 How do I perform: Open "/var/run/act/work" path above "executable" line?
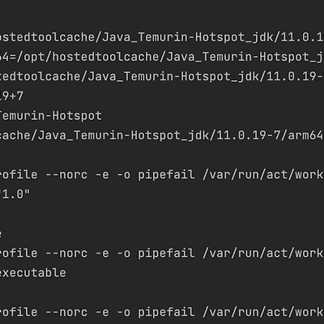click(x=263, y=254)
